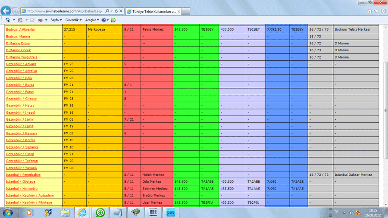Open the Istanbul / Fenerbahçe link
The width and height of the screenshot is (388, 218).
point(23,175)
